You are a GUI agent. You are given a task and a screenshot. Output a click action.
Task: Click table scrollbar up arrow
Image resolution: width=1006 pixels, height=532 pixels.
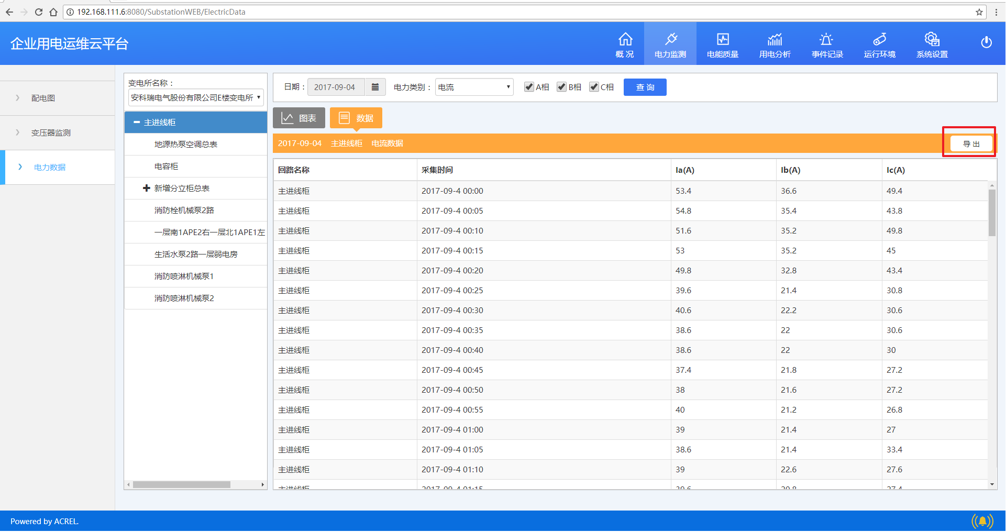992,185
